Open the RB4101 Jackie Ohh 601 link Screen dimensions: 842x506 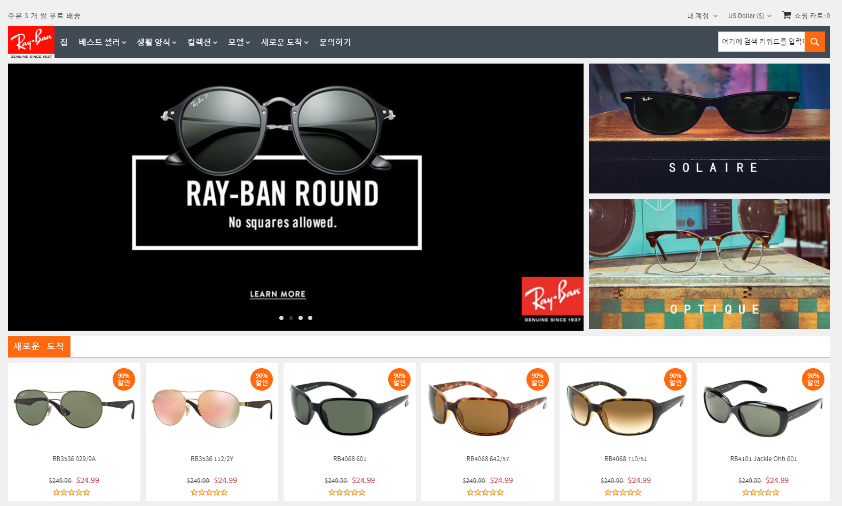(764, 459)
